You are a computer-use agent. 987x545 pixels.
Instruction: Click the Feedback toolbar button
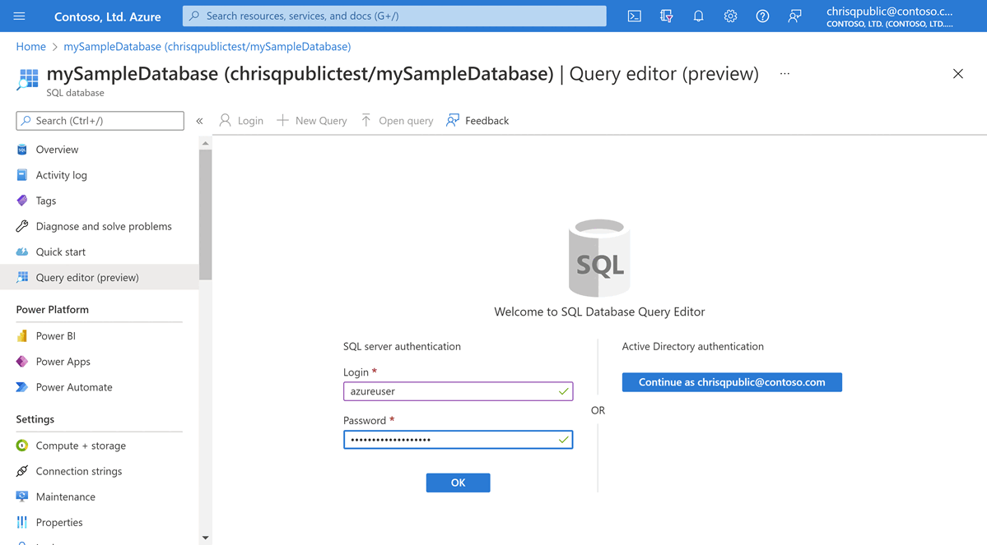pyautogui.click(x=477, y=121)
